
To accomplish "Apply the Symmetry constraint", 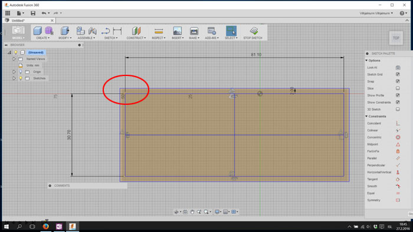I will pyautogui.click(x=398, y=200).
